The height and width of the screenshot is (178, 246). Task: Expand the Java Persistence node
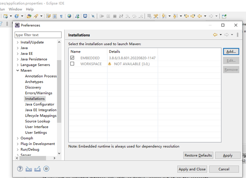(18, 59)
